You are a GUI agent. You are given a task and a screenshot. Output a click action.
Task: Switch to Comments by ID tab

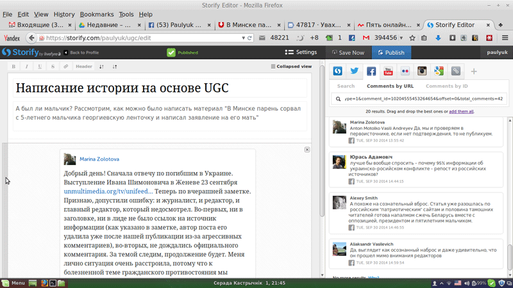[446, 86]
